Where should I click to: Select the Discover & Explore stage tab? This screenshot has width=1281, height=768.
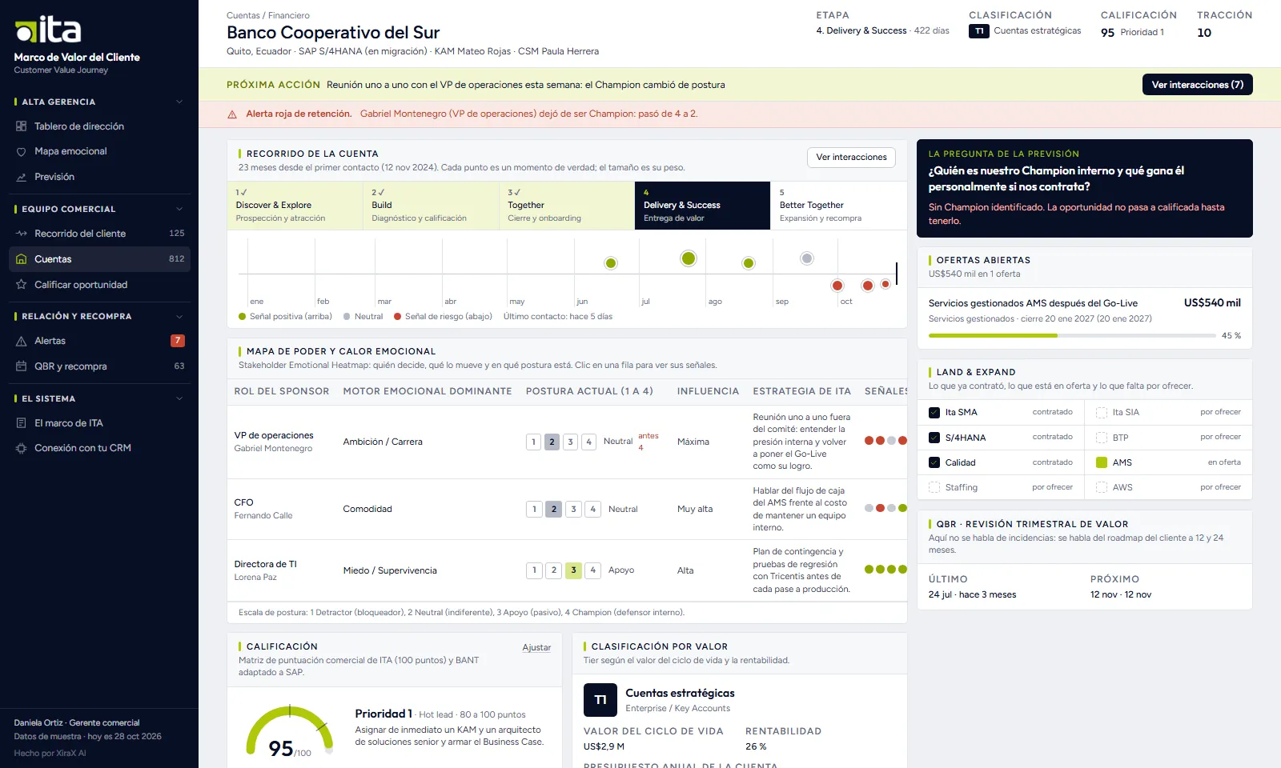(x=295, y=206)
